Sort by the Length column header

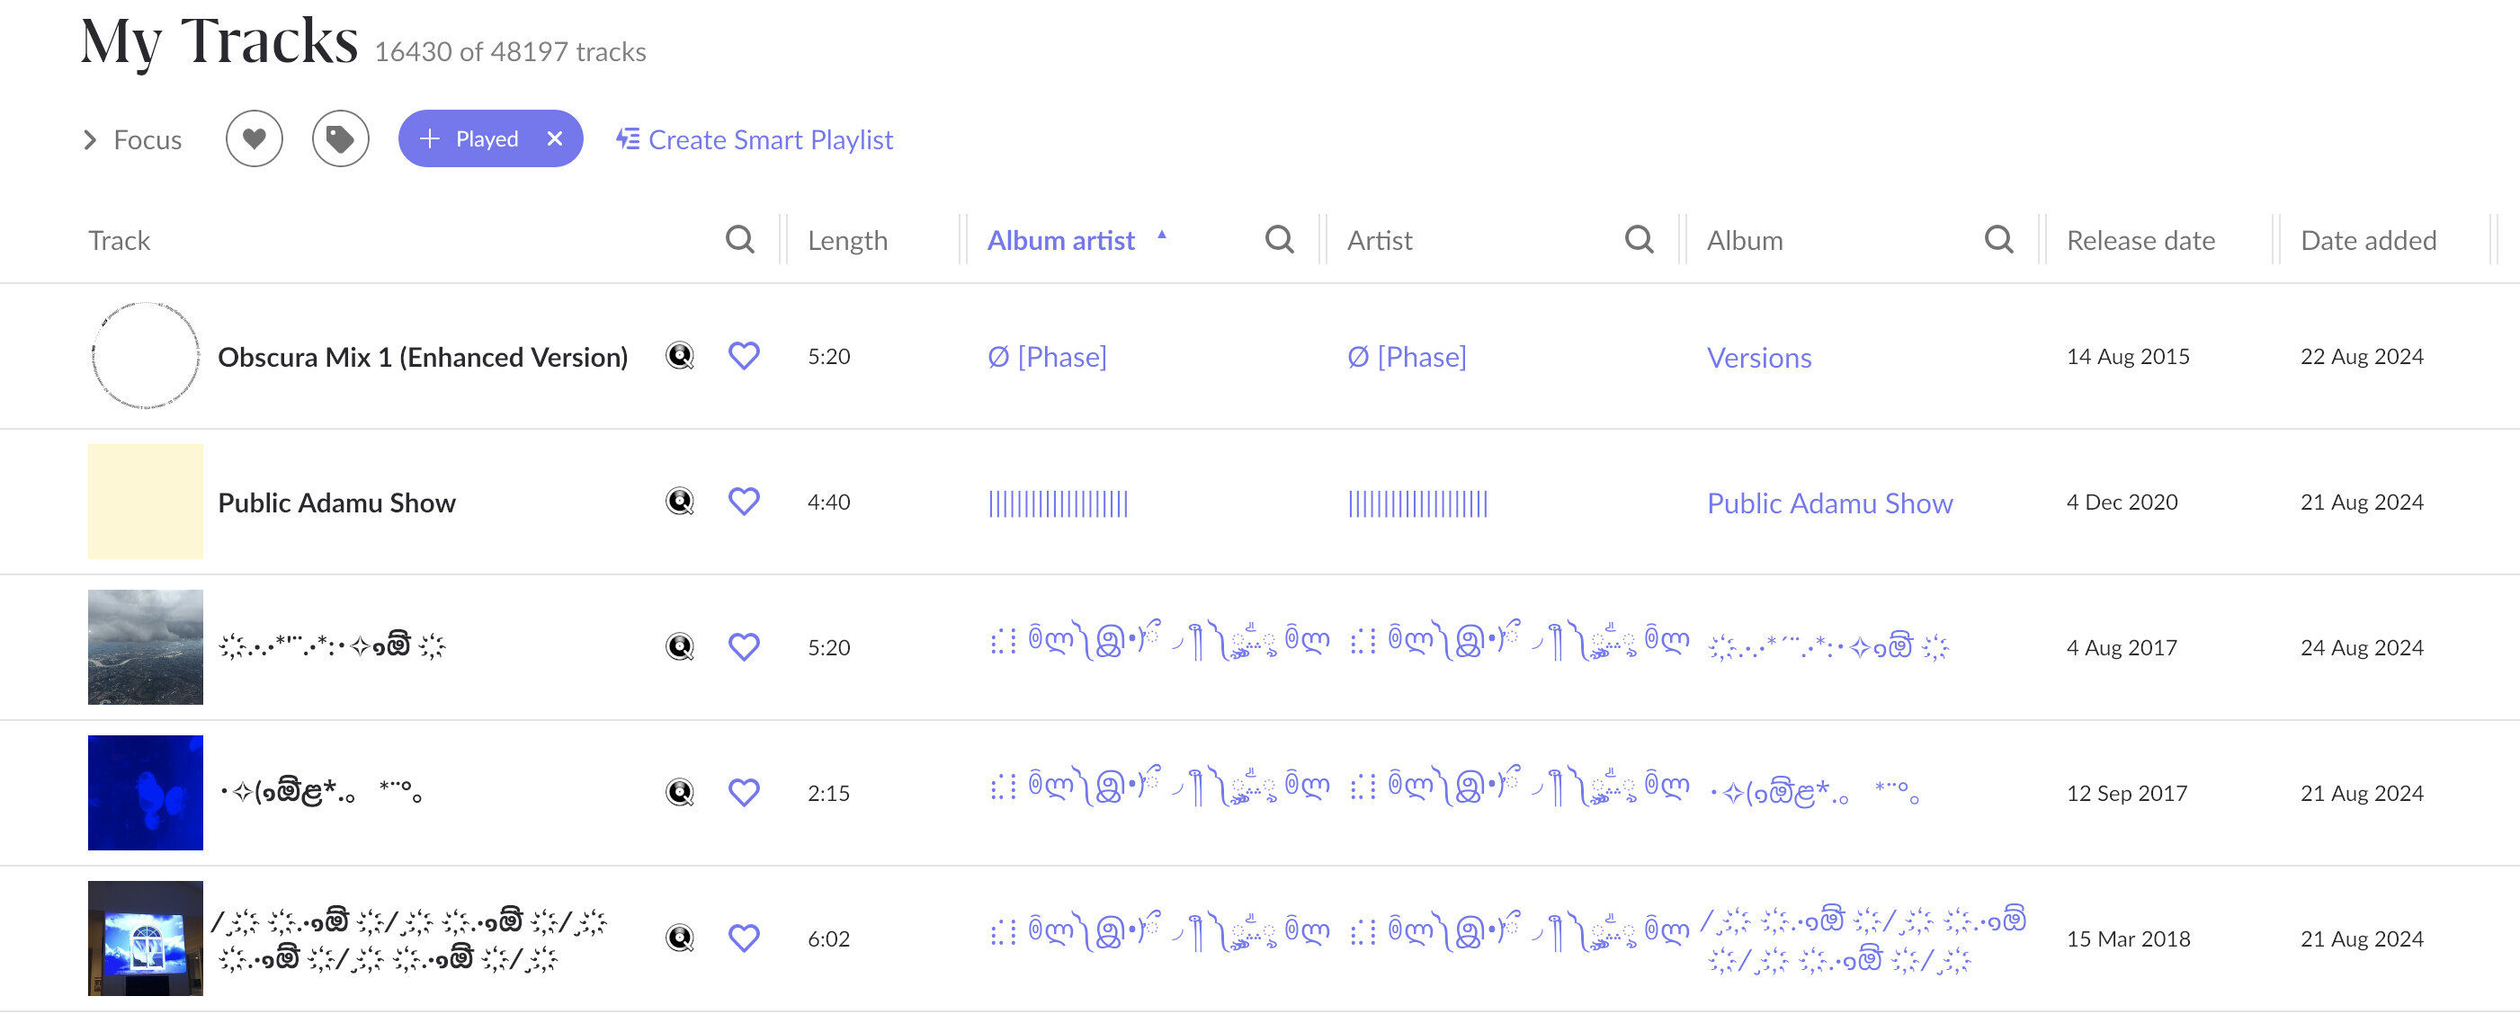(x=847, y=241)
